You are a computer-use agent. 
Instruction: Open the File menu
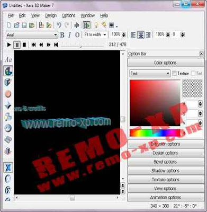(11, 15)
